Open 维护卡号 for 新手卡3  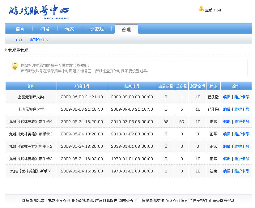(x=242, y=134)
